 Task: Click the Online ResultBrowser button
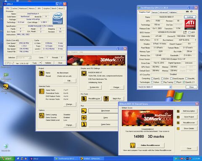[150, 145]
